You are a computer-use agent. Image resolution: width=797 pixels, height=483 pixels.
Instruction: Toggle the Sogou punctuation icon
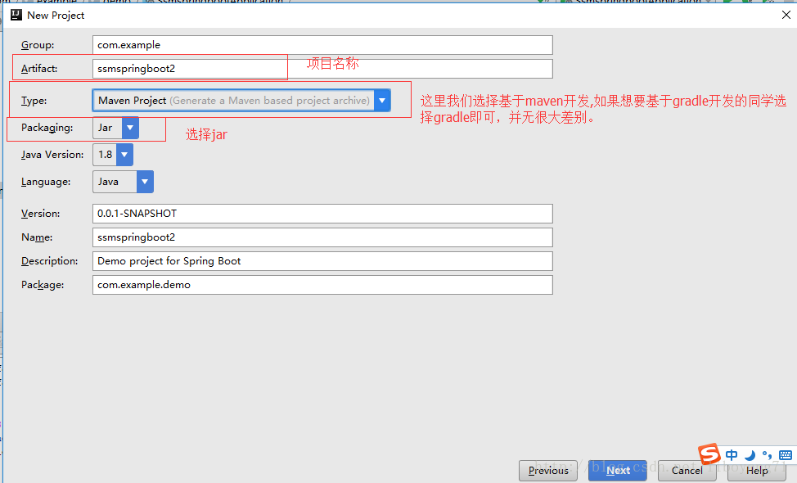[x=767, y=455]
